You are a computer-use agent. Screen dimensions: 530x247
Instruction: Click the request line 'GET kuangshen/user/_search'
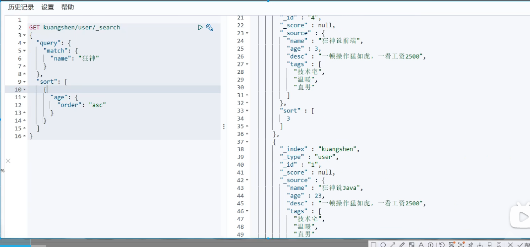click(74, 27)
